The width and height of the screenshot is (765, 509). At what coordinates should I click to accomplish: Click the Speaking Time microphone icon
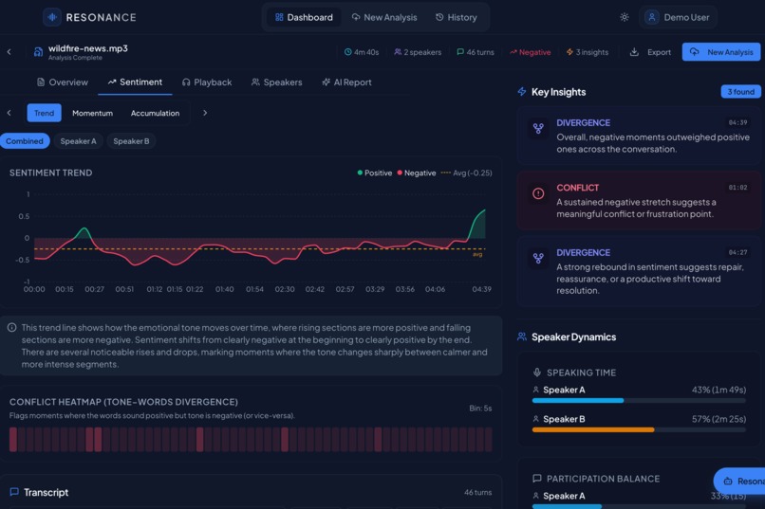(x=536, y=373)
